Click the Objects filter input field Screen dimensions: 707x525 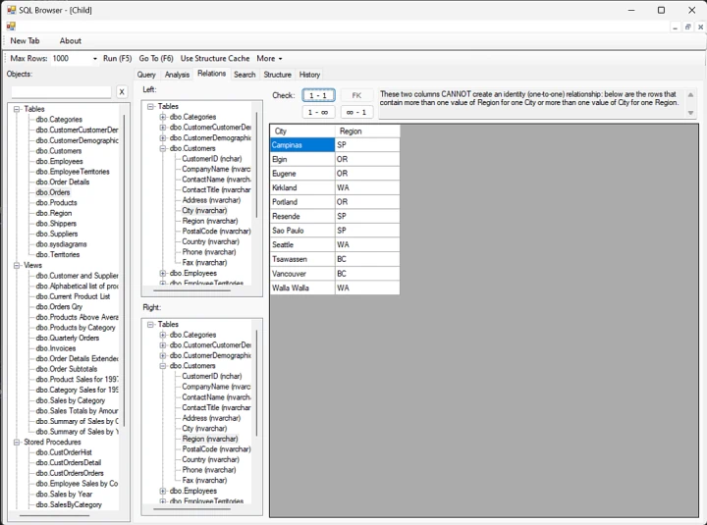coord(61,92)
